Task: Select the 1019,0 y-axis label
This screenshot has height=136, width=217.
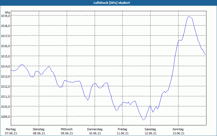Action: (6, 16)
